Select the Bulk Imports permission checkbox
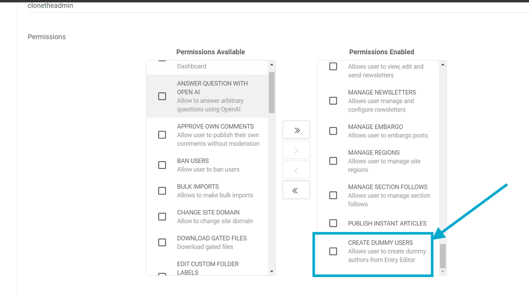Viewport: 529px width, 296px height. pos(162,190)
